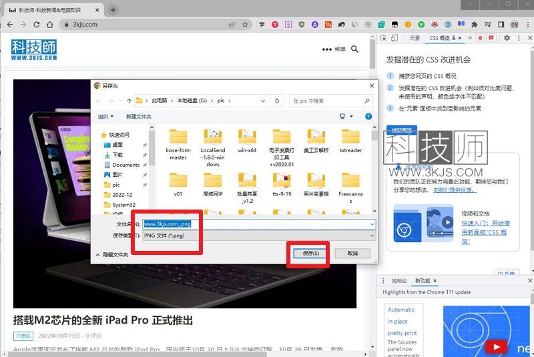Viewport: 534px width, 357px height.
Task: Select the txtreader folder
Action: tap(350, 141)
